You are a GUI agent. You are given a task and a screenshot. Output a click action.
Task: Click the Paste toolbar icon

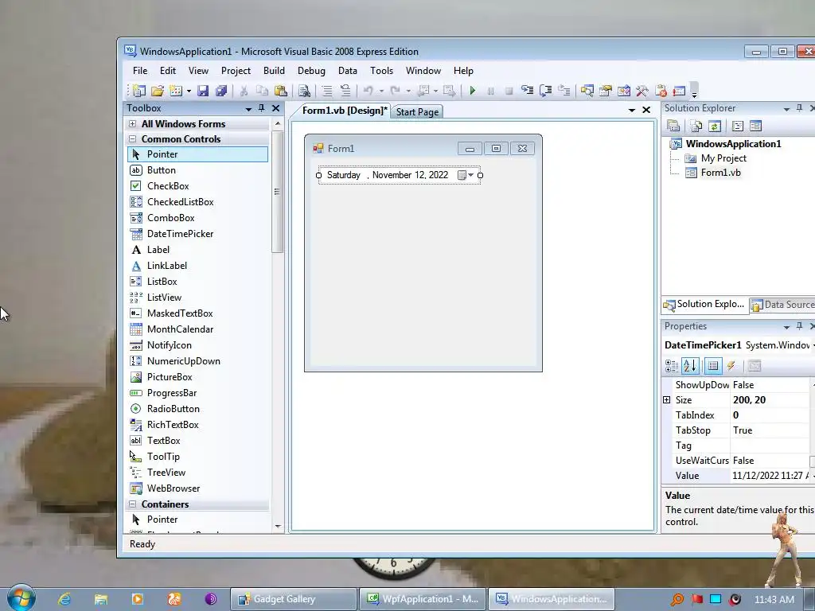click(281, 91)
